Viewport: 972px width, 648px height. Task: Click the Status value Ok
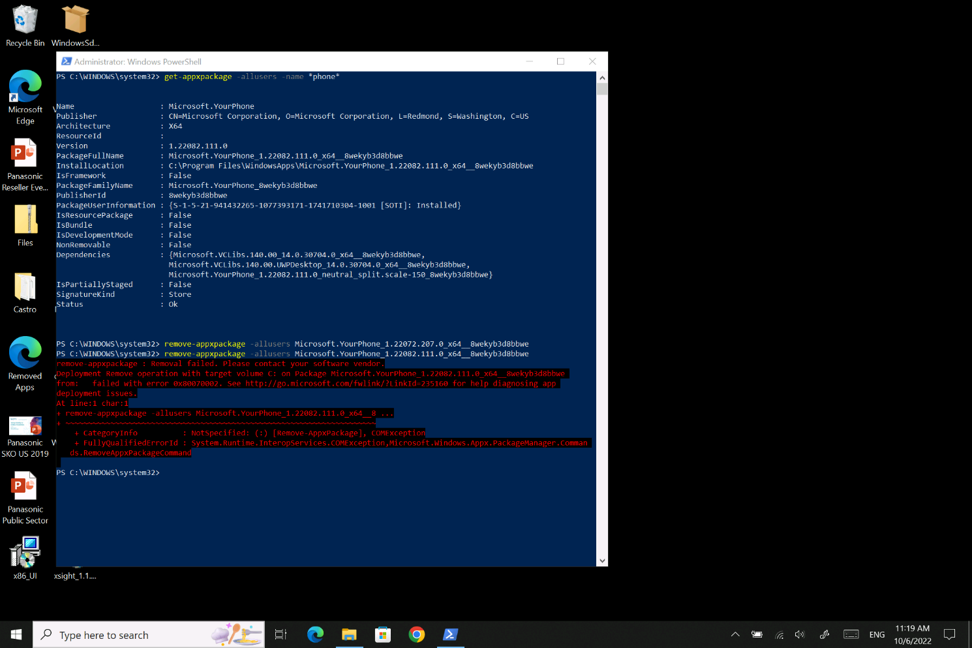tap(173, 304)
